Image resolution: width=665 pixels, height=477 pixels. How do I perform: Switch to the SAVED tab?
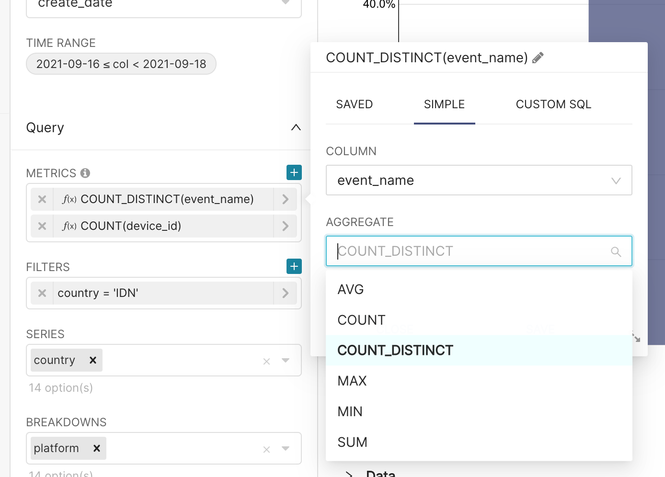coord(354,104)
